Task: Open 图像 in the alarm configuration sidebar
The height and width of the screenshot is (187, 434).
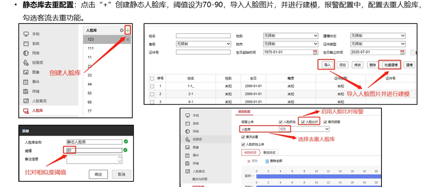Action: [x=196, y=148]
